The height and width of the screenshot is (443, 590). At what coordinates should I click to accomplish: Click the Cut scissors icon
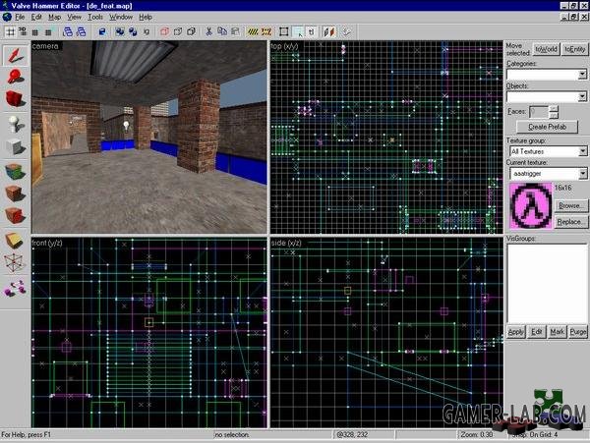(x=208, y=32)
